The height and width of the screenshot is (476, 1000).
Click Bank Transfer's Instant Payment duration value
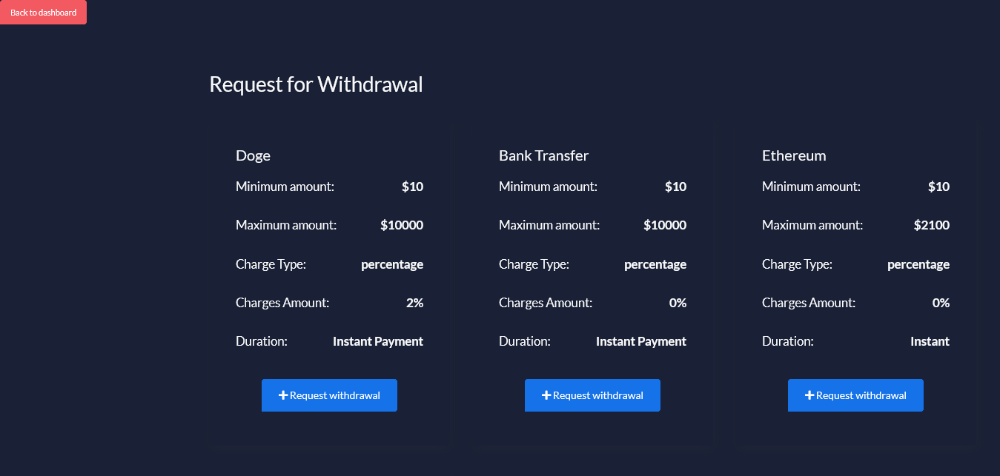pyautogui.click(x=641, y=341)
